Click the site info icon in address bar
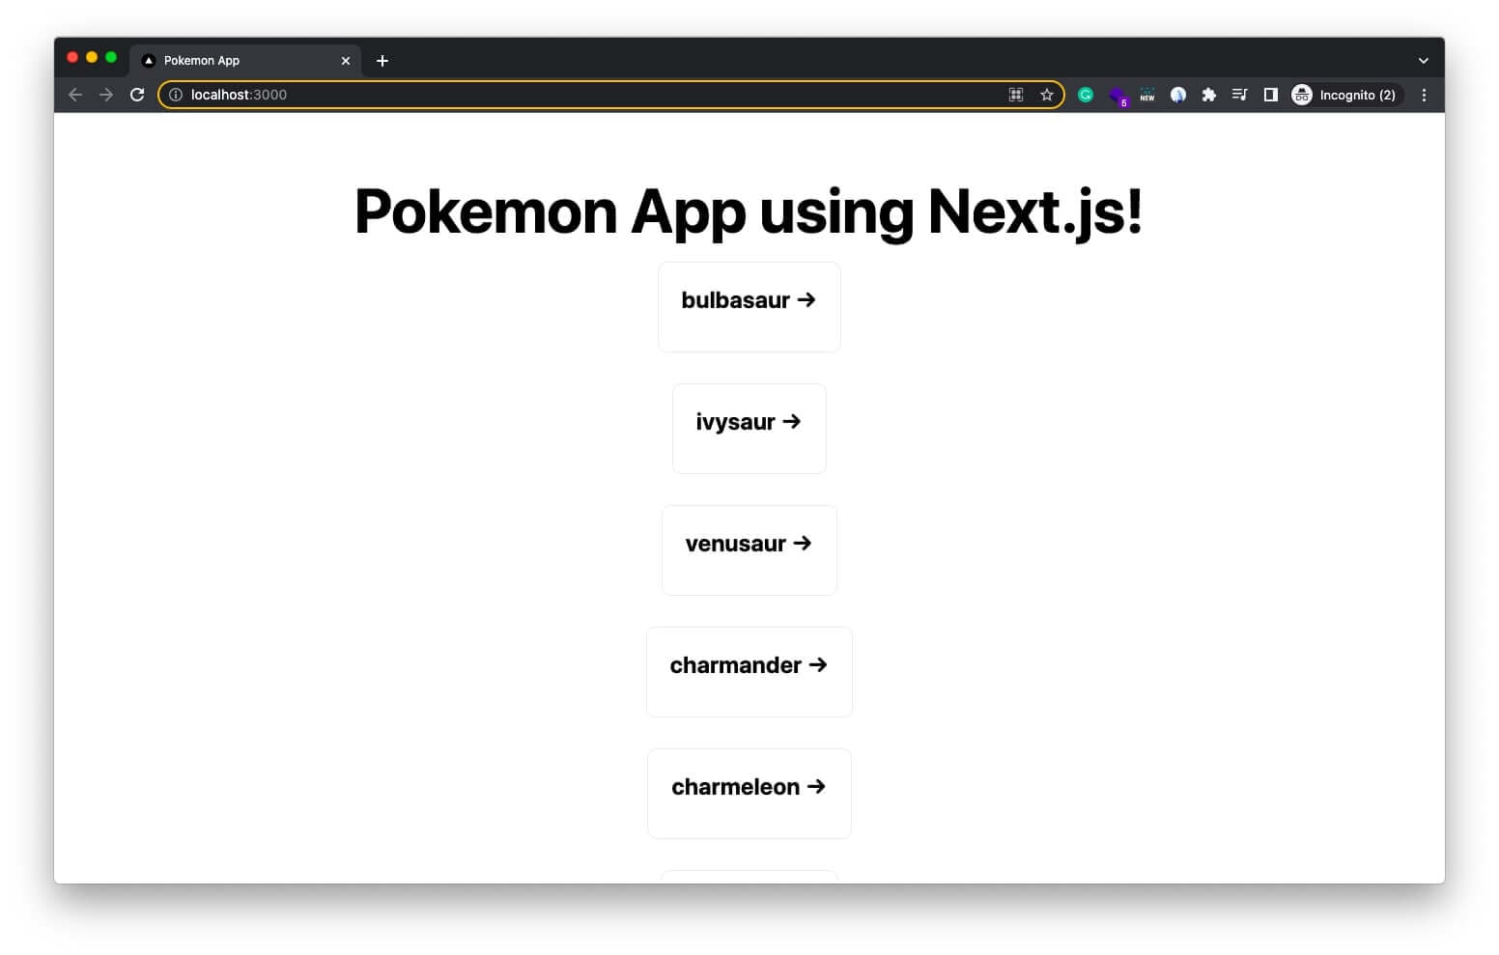Screen dimensions: 1499x955 (175, 95)
